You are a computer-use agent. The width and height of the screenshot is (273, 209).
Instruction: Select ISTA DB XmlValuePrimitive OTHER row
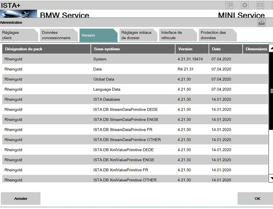click(x=135, y=179)
